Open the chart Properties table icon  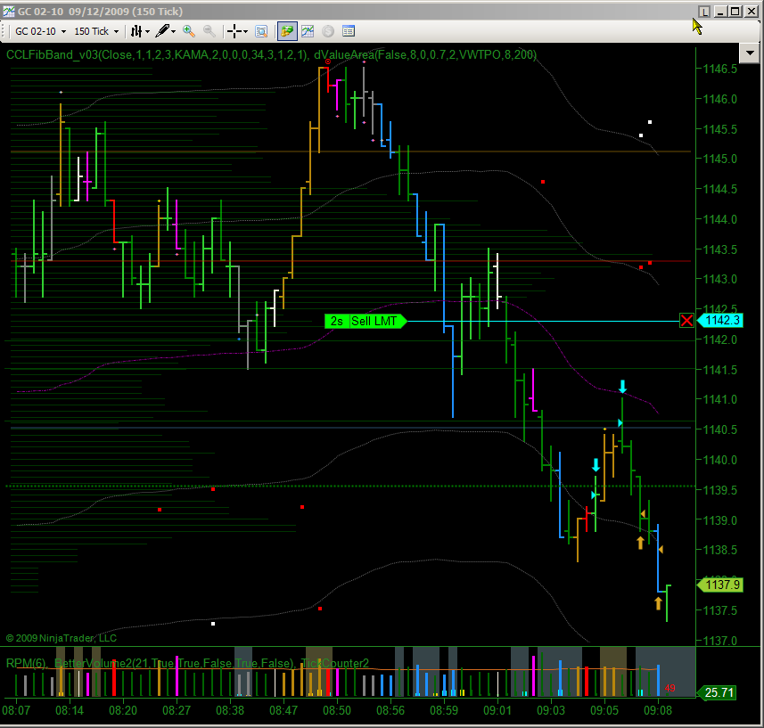349,32
